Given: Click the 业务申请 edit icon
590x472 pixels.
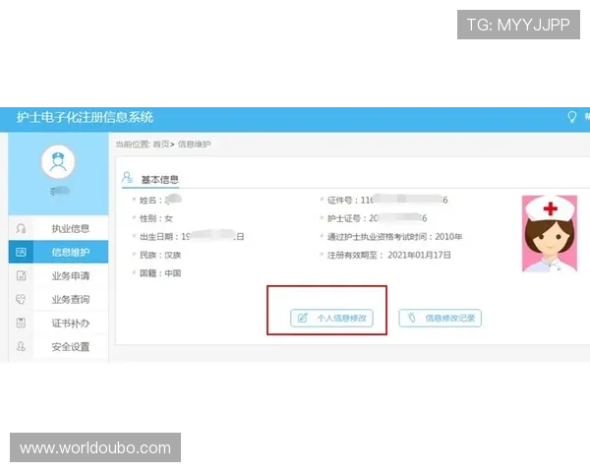Looking at the screenshot, I should [21, 275].
